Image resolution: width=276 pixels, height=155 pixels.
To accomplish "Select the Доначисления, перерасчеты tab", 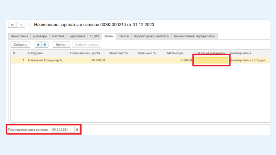I will [x=194, y=36].
